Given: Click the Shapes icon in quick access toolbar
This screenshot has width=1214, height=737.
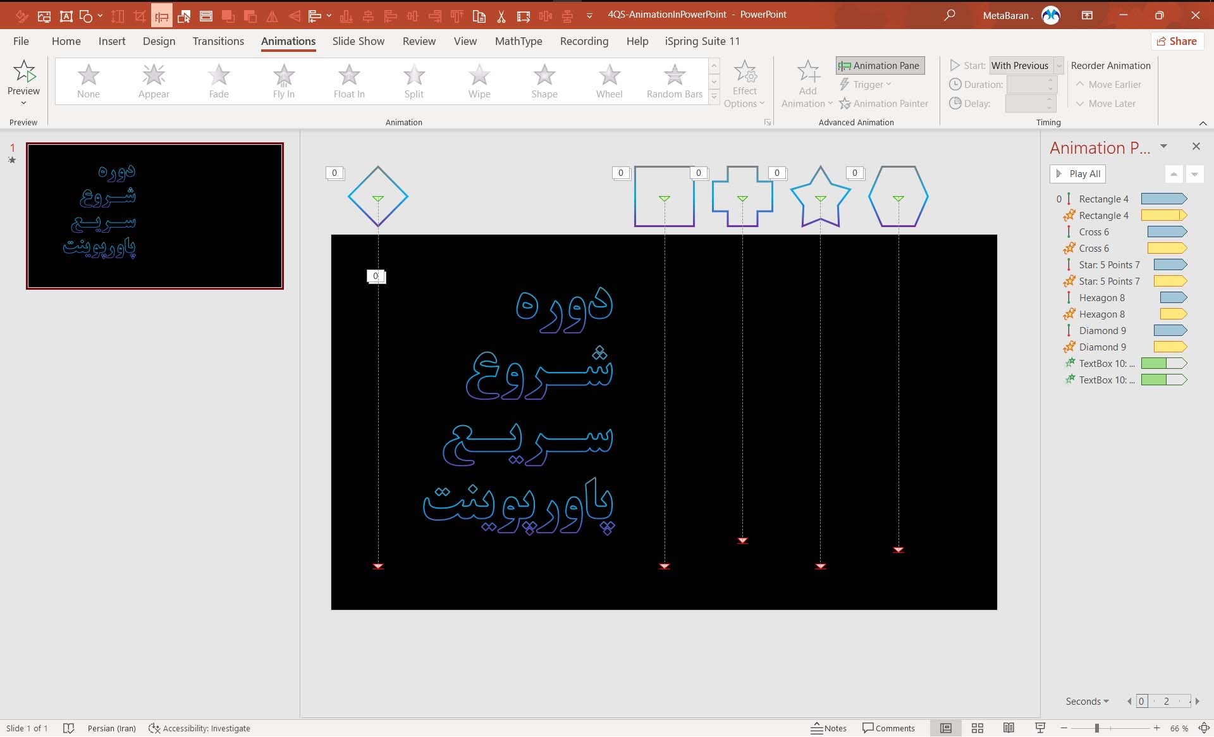Looking at the screenshot, I should pos(87,16).
